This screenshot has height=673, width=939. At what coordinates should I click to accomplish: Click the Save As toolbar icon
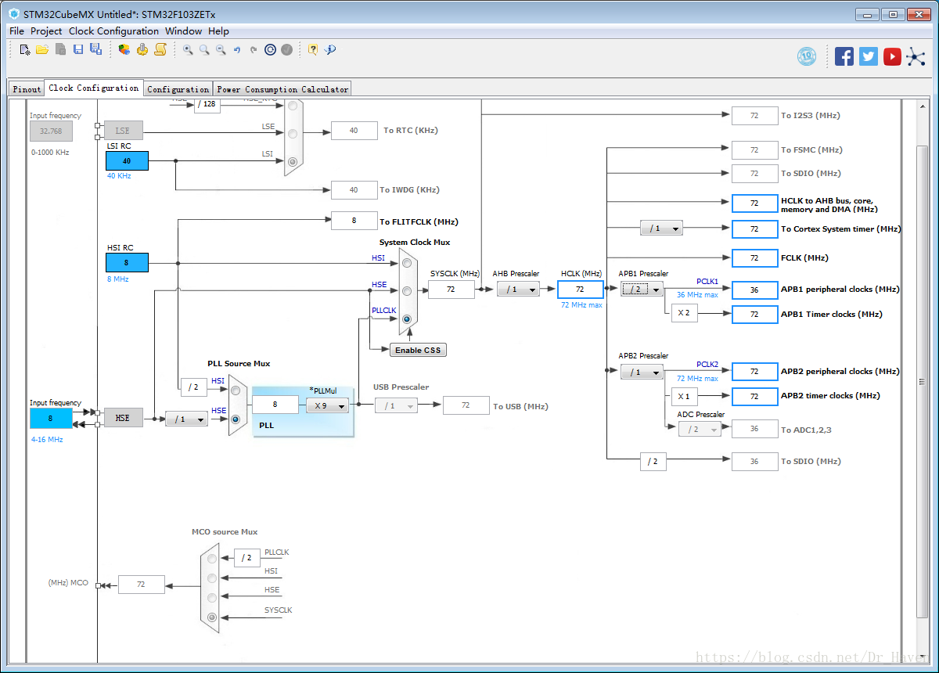[95, 49]
